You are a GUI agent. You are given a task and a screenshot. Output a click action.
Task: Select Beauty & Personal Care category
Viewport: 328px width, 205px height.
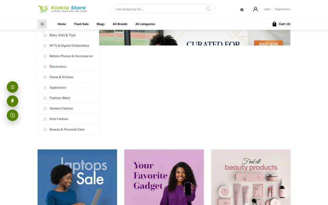pyautogui.click(x=67, y=129)
